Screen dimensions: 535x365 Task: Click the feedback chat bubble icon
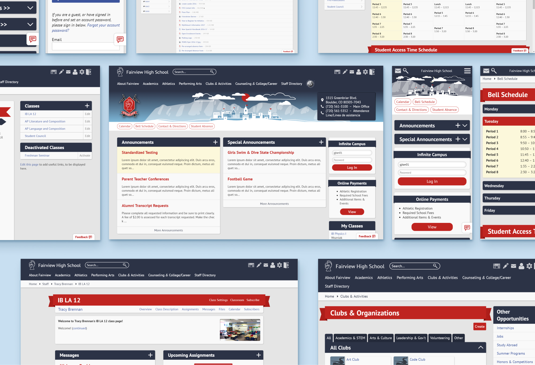tap(33, 39)
